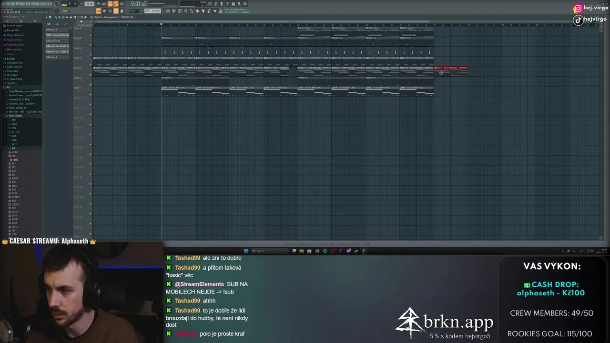Open the Piano roll view icon
Viewport: 610px width, 343px height.
click(174, 11)
